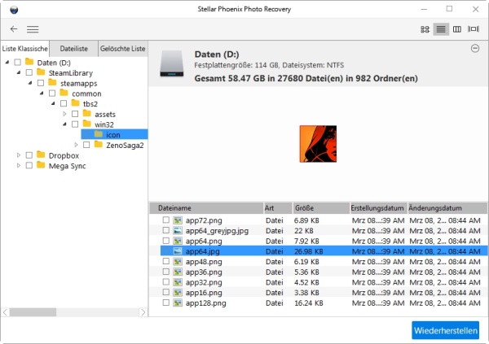The height and width of the screenshot is (344, 489).
Task: Click the tree horizontal scrollbar thumb
Action: tap(33, 312)
